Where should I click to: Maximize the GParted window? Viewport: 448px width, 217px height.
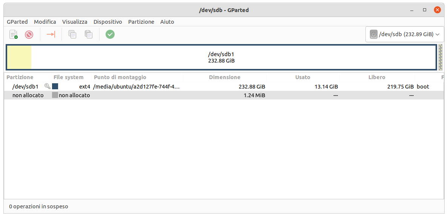pos(425,10)
